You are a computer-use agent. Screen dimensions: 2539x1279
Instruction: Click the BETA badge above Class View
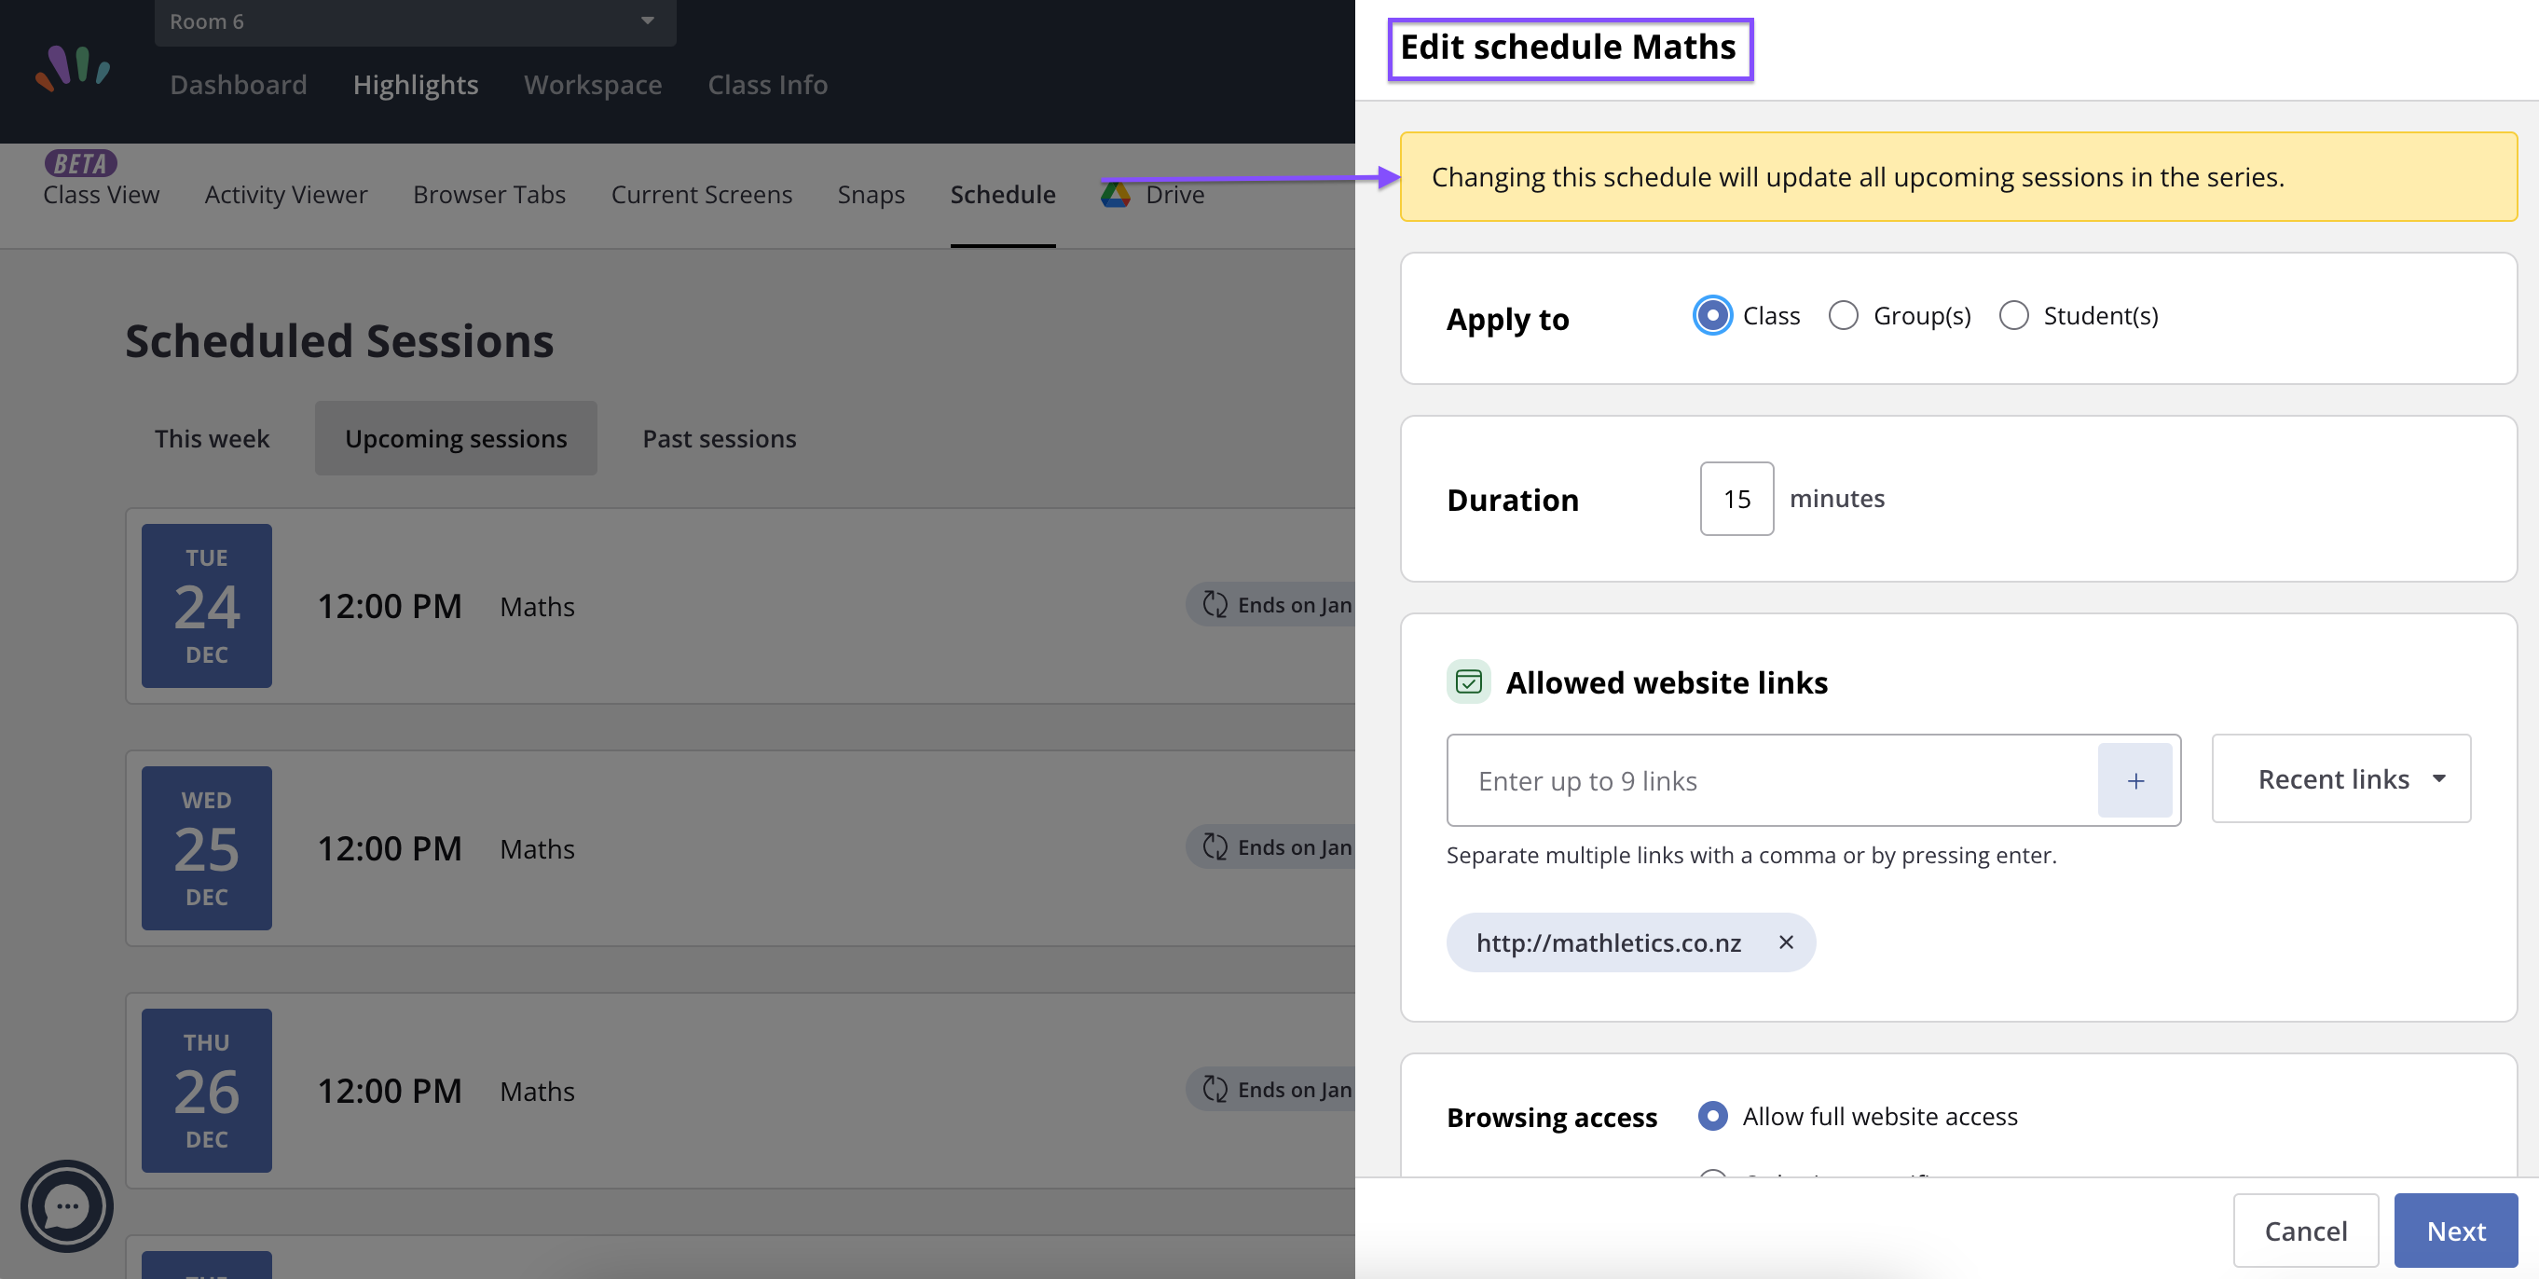(81, 163)
